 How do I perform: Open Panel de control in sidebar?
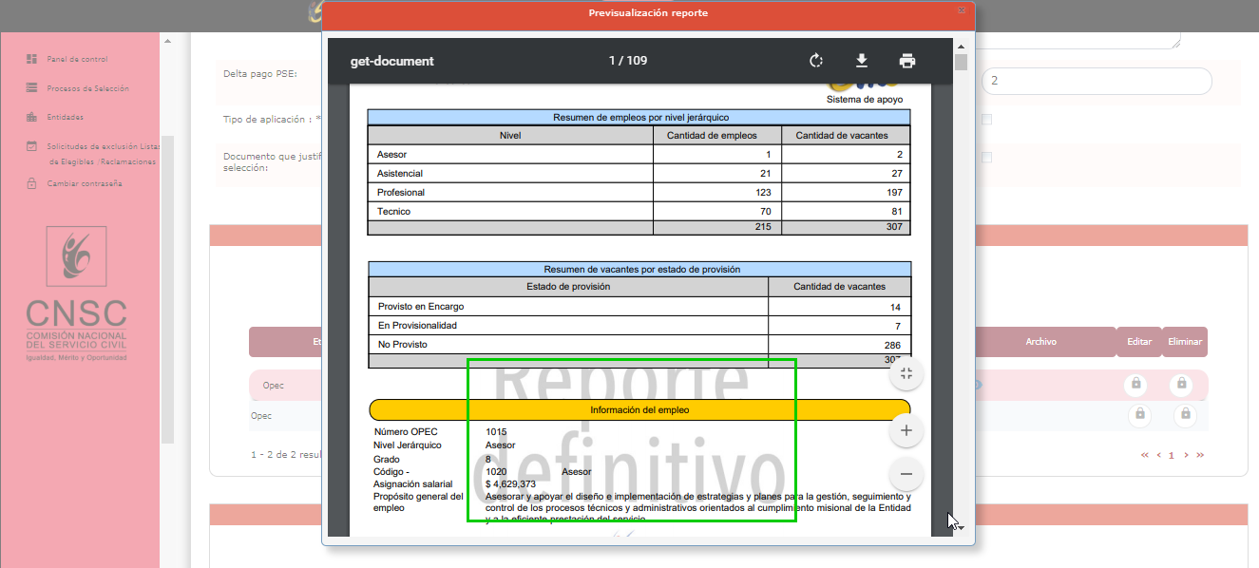click(x=77, y=59)
